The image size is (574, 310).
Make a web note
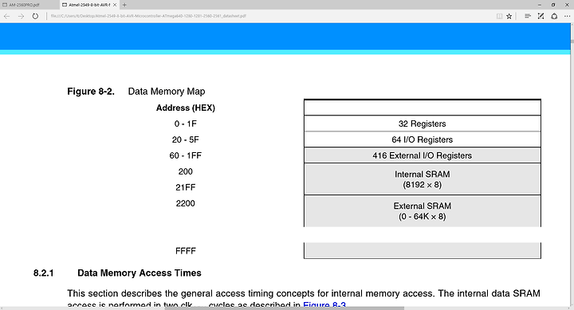(x=541, y=16)
